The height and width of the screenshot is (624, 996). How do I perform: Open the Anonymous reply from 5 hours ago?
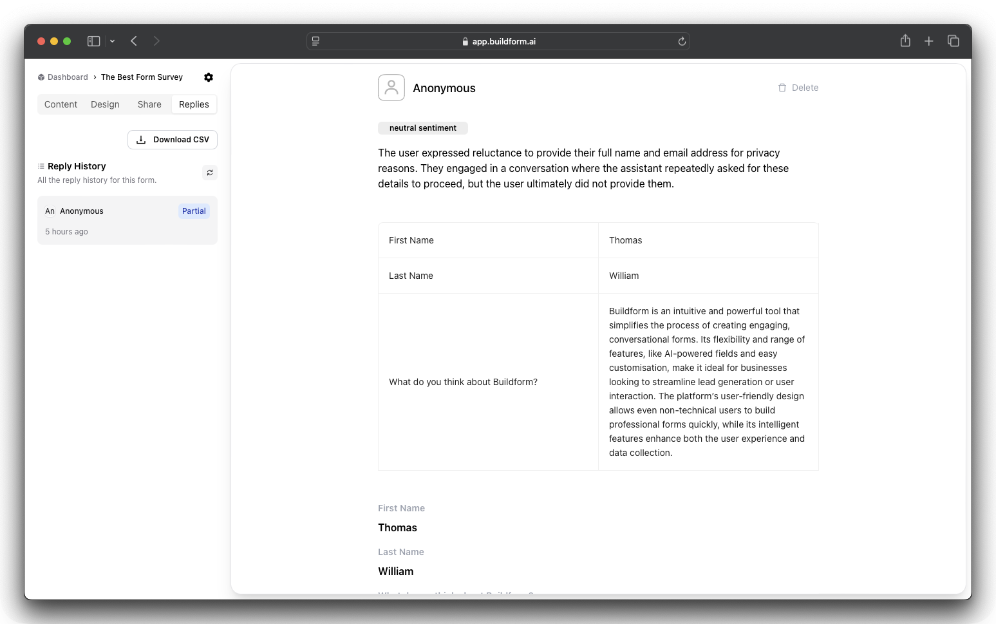point(127,220)
